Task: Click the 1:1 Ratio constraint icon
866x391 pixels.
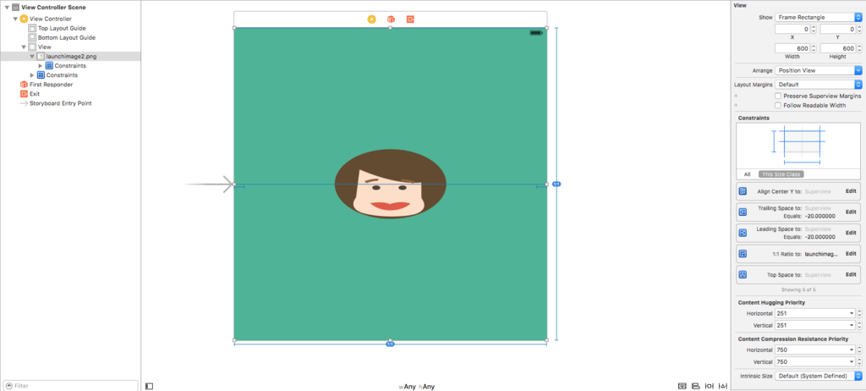Action: tap(743, 254)
